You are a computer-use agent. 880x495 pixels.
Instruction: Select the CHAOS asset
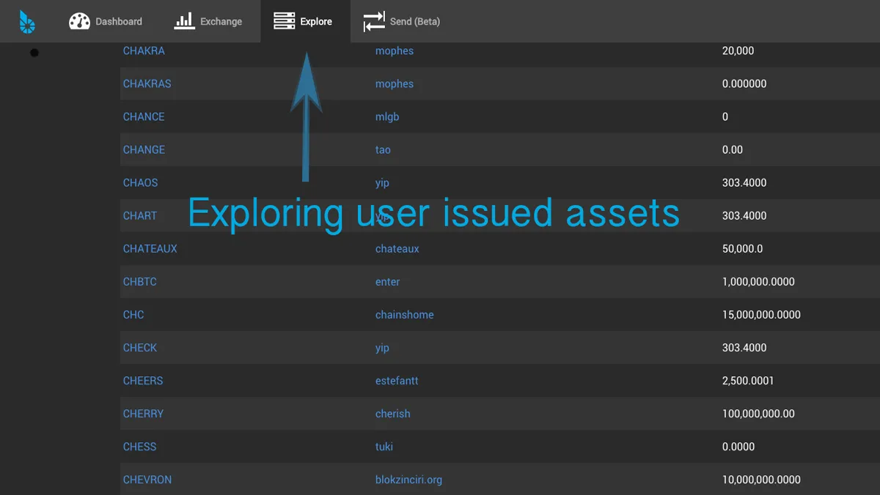[x=140, y=182]
